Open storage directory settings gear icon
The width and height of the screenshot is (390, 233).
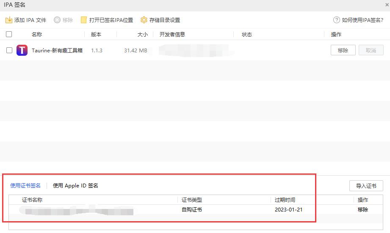(x=144, y=20)
